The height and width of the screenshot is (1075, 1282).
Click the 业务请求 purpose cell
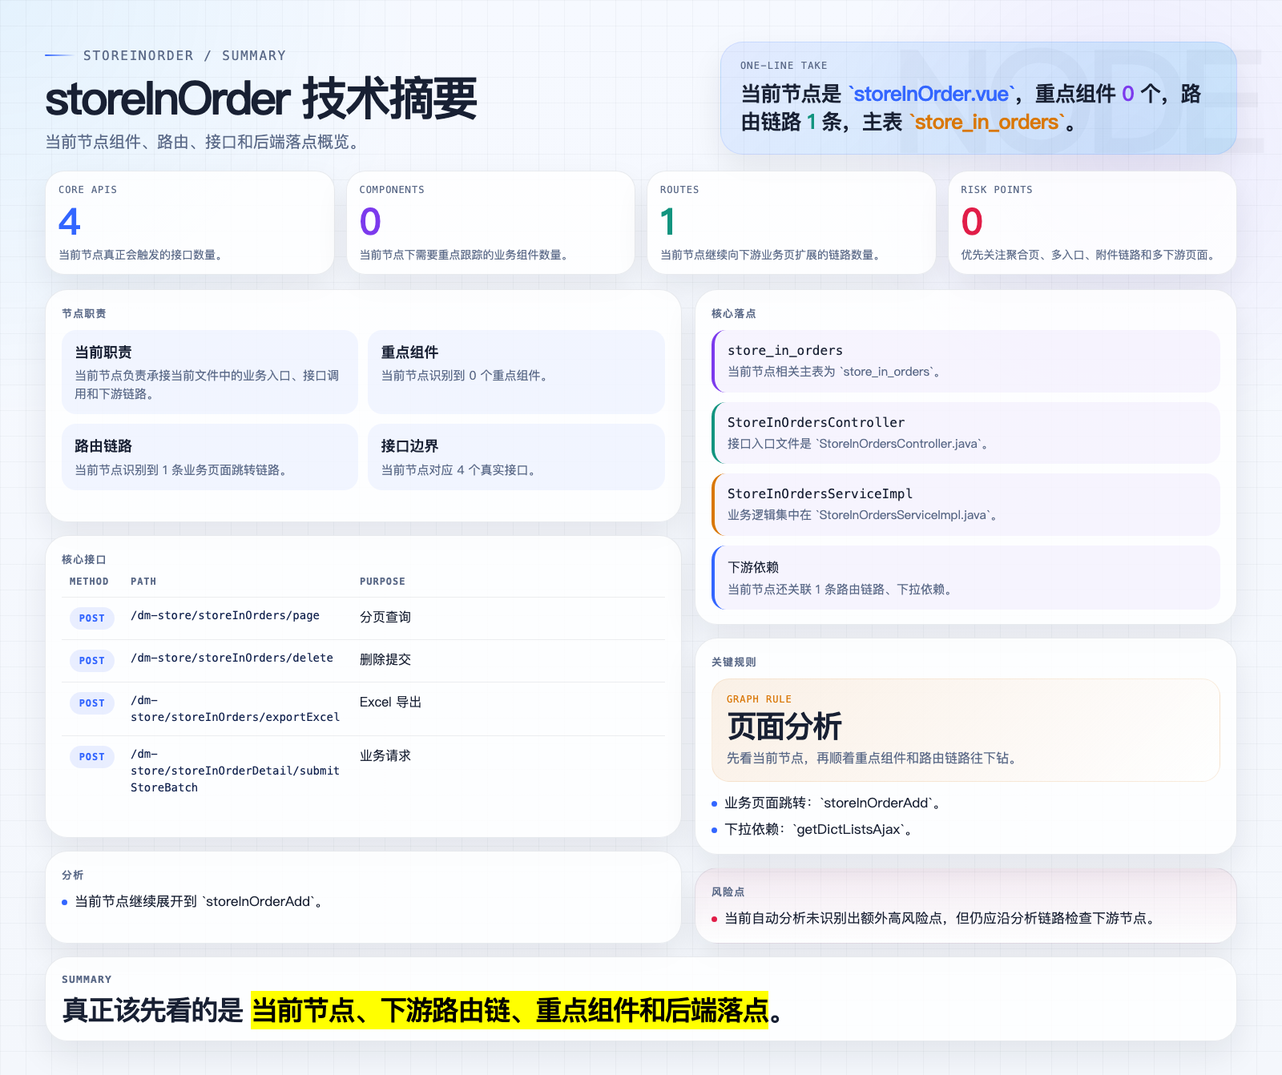(x=385, y=755)
